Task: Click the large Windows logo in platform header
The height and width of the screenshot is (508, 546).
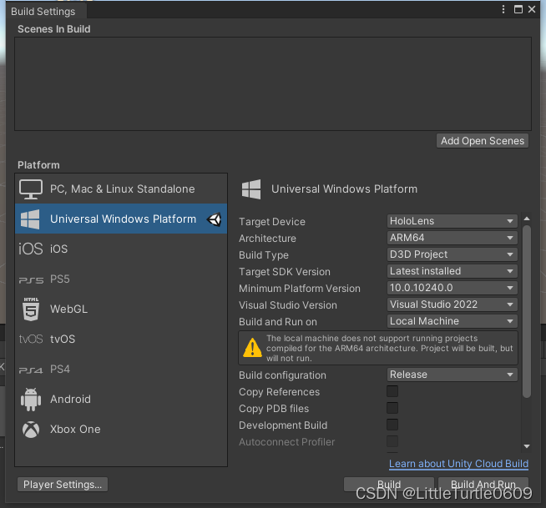Action: [x=251, y=189]
